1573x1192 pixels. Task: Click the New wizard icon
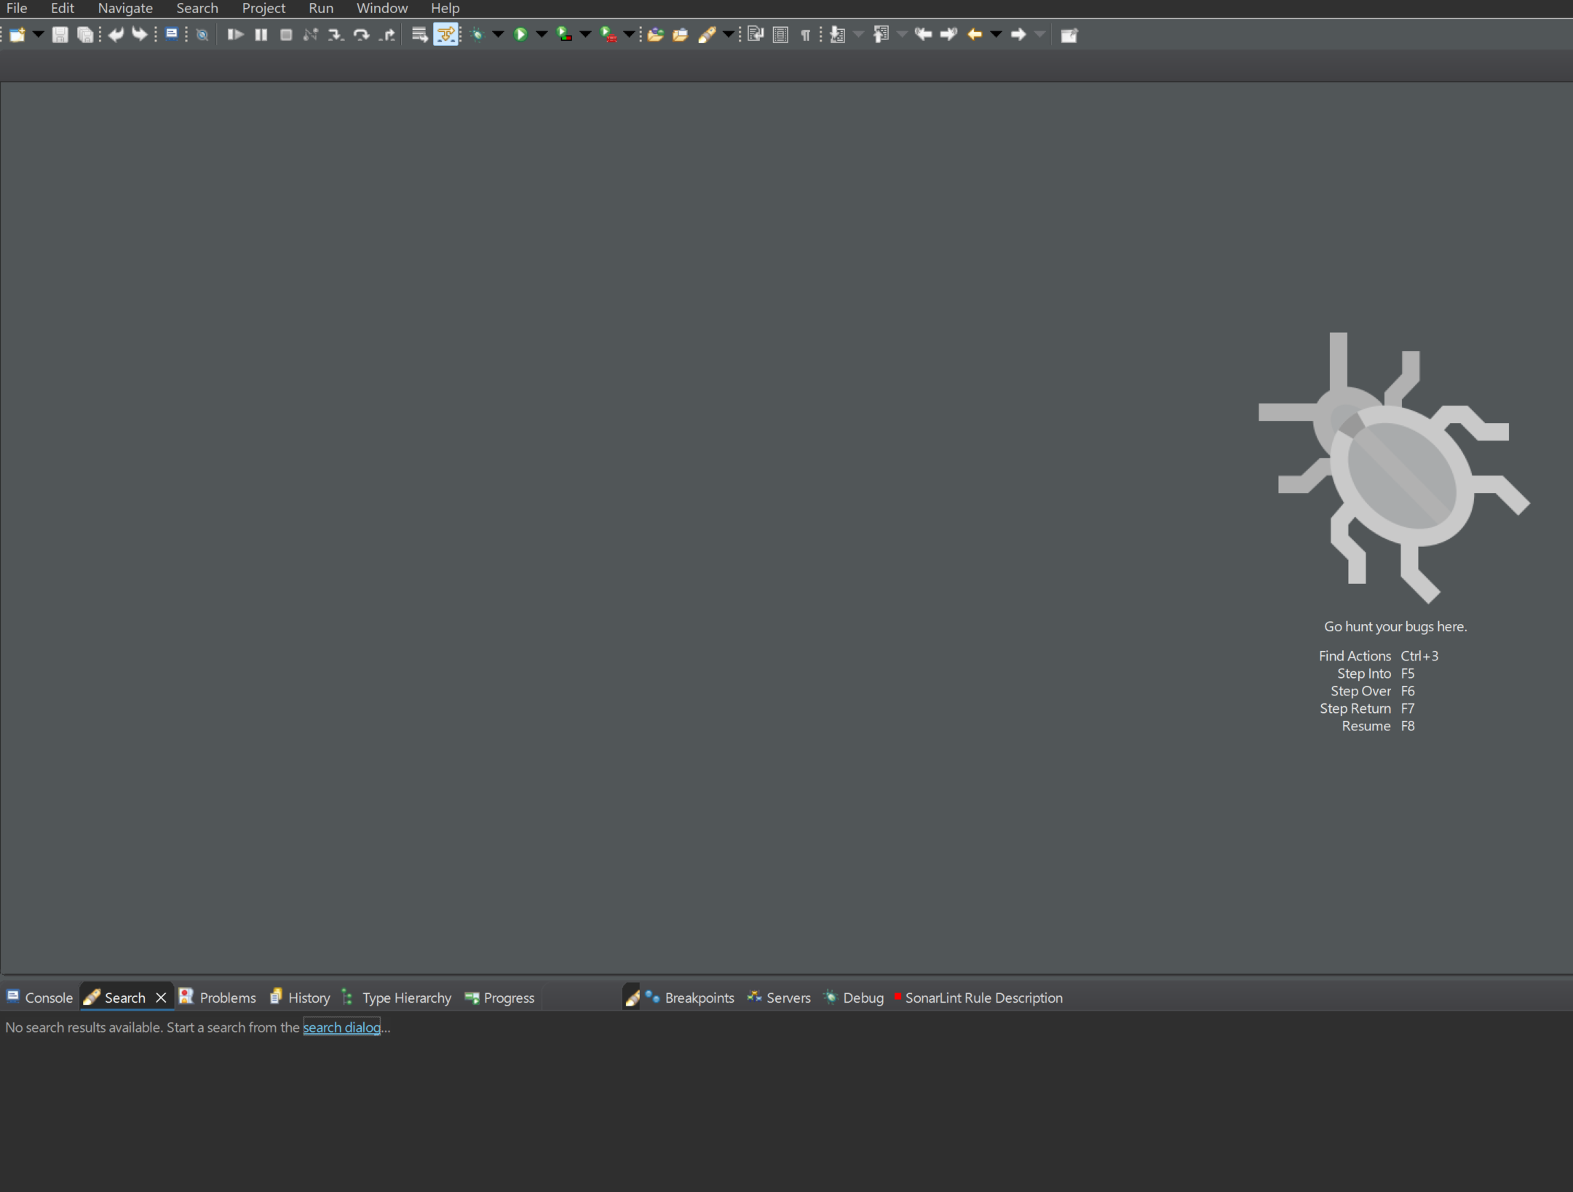click(17, 34)
